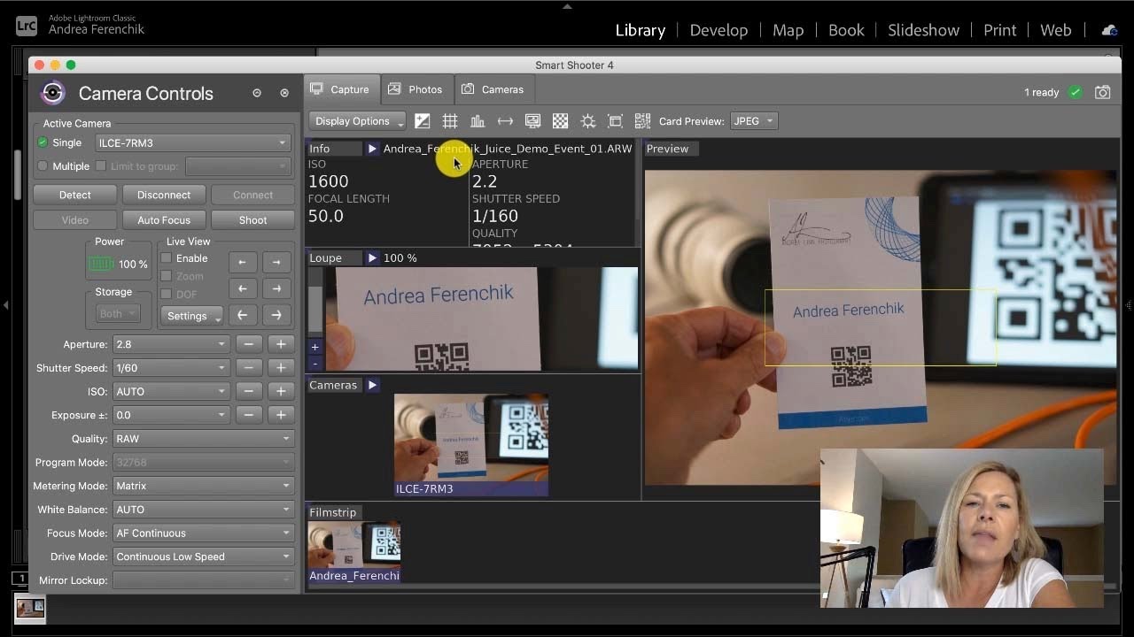Open the Quality RAW dropdown

pyautogui.click(x=203, y=439)
